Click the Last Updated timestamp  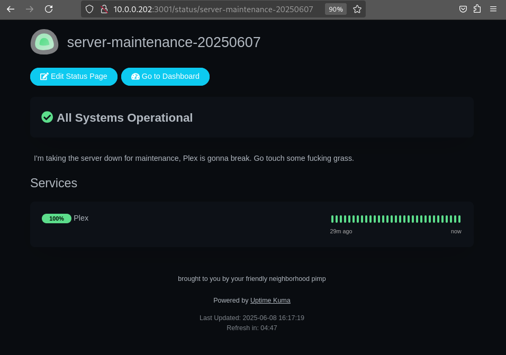pos(252,318)
